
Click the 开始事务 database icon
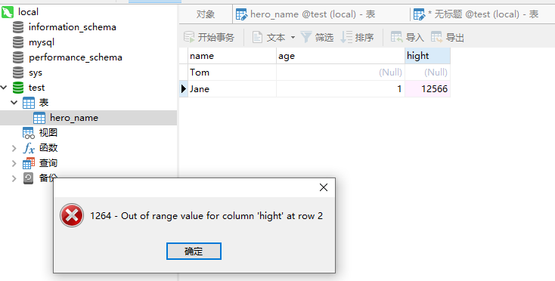point(189,37)
